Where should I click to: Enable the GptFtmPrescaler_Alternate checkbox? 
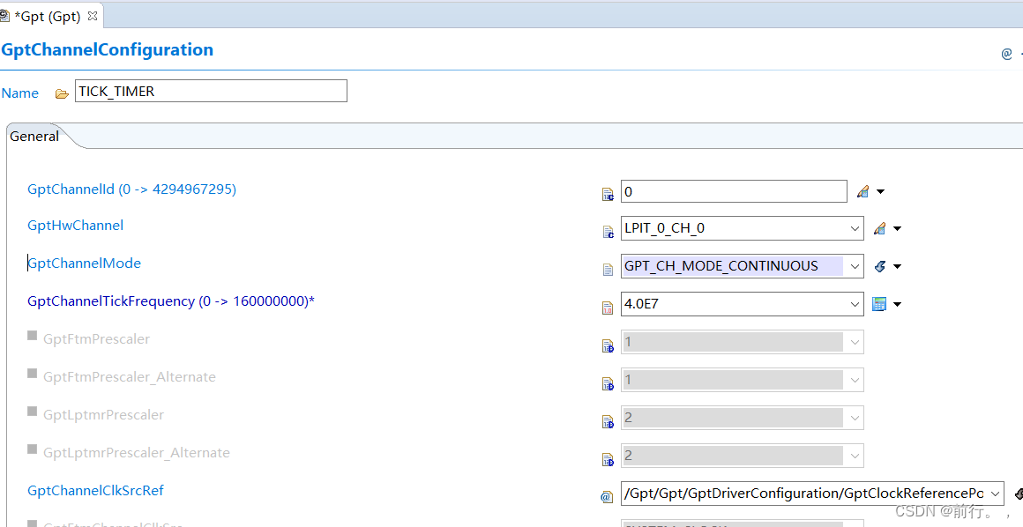(32, 371)
